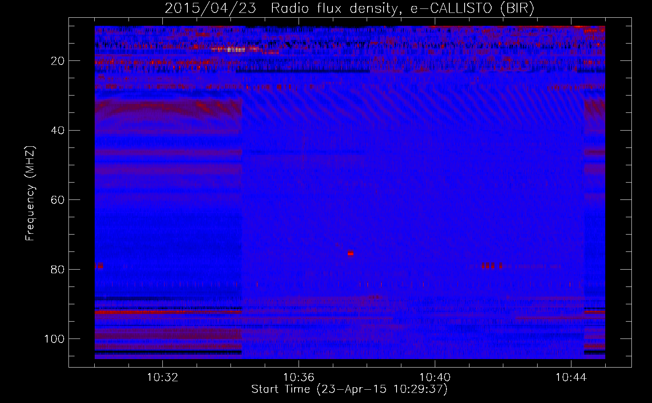Click the 80 MHz frequency tick label
652x403 pixels.
[x=58, y=269]
